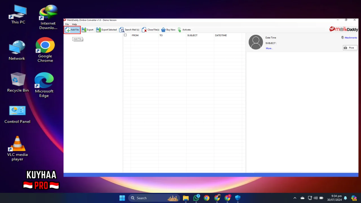Screen dimensions: 361x203
Task: Open Search Mail(s) tool
Action: [129, 30]
